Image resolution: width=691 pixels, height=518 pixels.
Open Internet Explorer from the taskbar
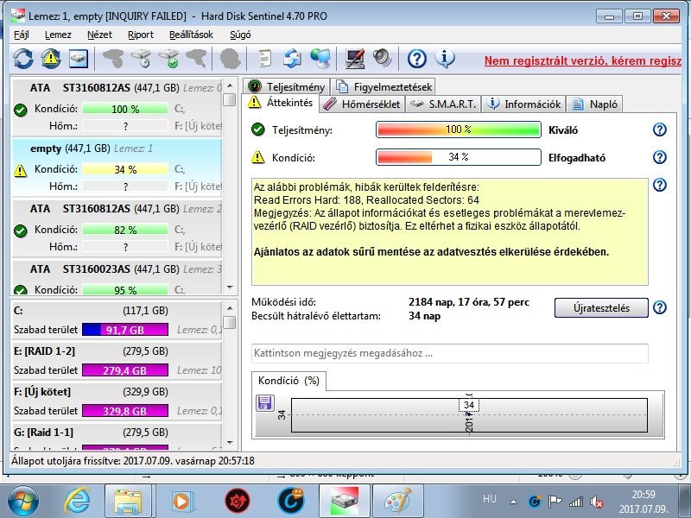[x=77, y=501]
